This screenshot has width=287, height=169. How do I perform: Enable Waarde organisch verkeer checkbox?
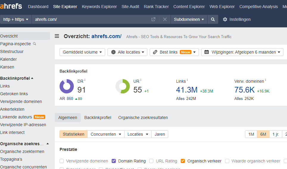[x=227, y=161]
